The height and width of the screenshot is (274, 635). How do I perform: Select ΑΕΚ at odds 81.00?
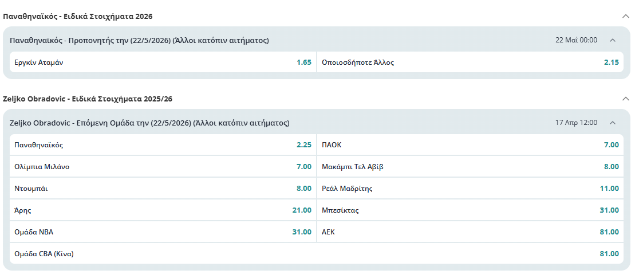point(470,232)
